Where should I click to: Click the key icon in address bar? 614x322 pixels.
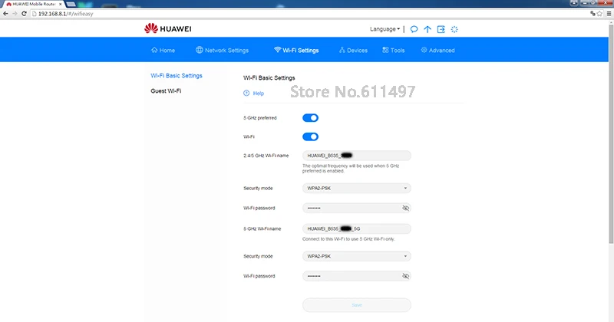point(593,13)
